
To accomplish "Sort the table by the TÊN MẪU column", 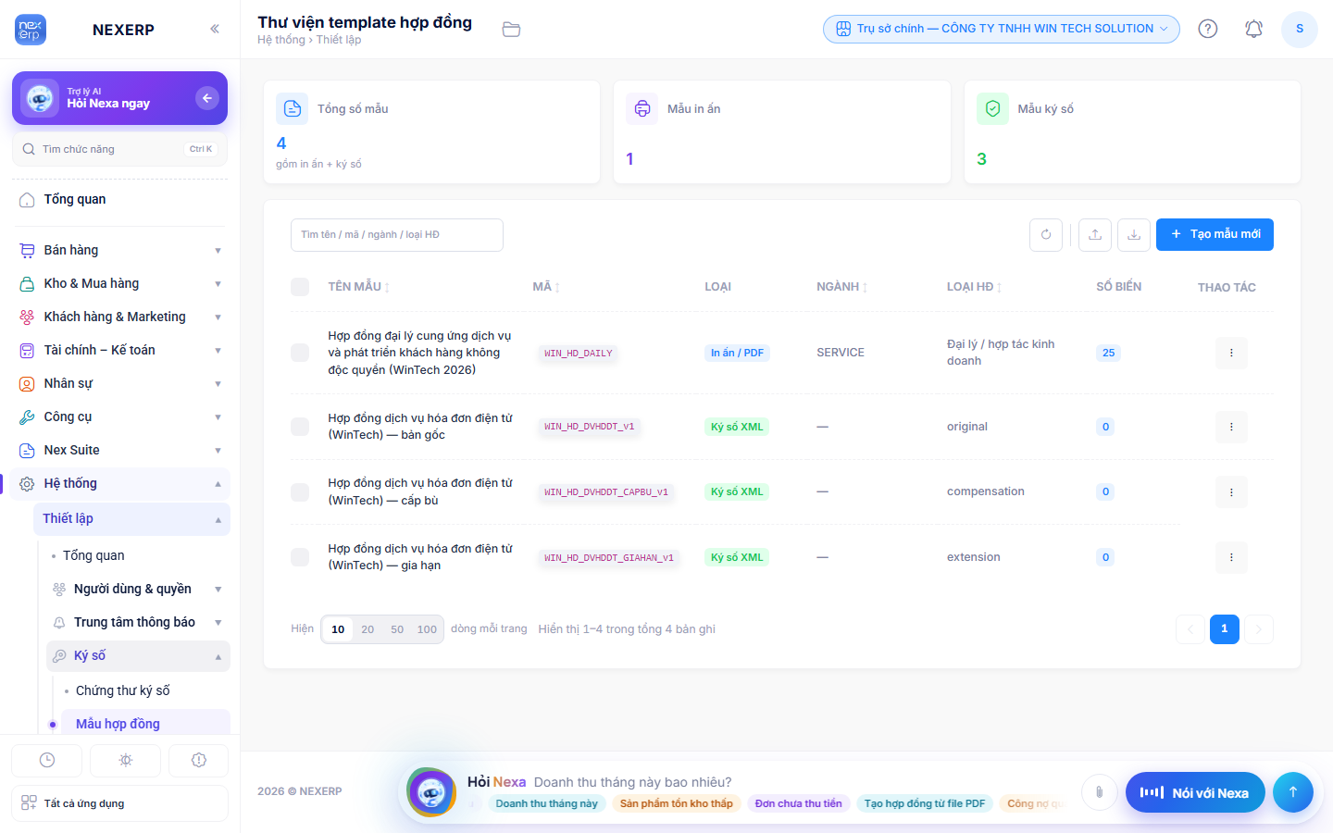I will point(358,287).
